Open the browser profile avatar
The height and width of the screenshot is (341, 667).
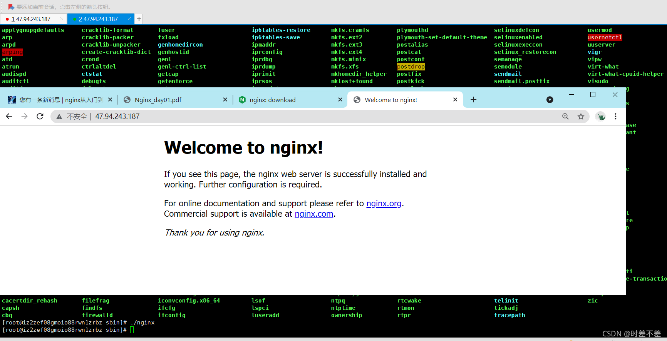click(x=600, y=116)
